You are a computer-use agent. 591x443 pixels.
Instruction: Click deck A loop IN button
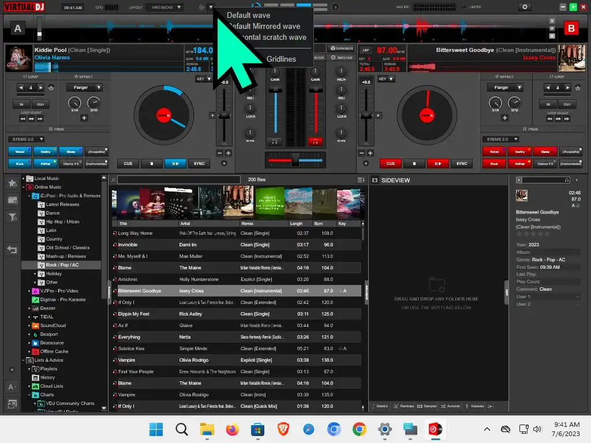click(x=21, y=104)
